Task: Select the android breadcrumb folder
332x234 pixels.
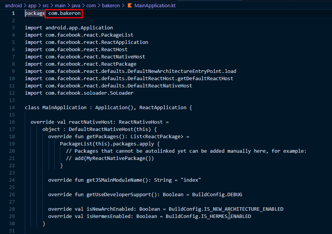Action: [14, 6]
